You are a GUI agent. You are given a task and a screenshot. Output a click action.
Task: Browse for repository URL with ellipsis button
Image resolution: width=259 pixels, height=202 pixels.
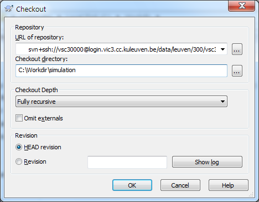click(x=237, y=49)
